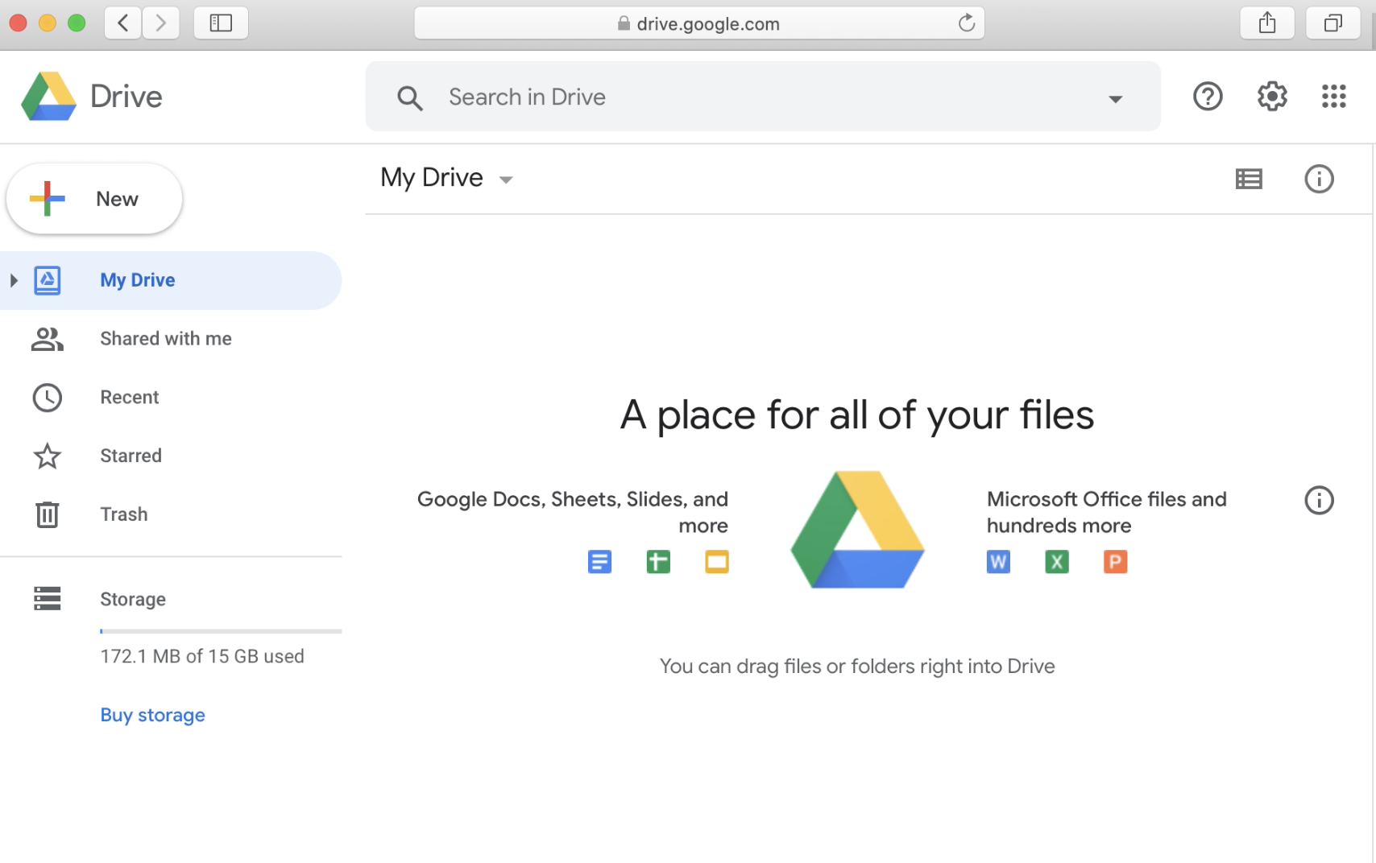This screenshot has width=1376, height=863.
Task: Click the New button
Action: (94, 199)
